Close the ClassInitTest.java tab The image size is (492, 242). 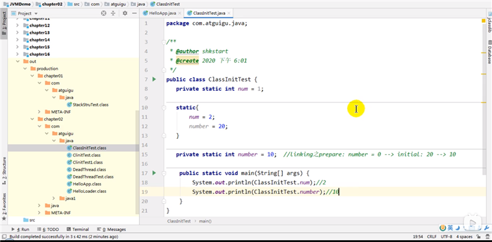(229, 14)
